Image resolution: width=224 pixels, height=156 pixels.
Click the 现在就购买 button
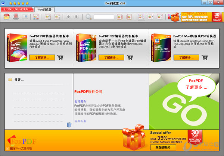163,147
